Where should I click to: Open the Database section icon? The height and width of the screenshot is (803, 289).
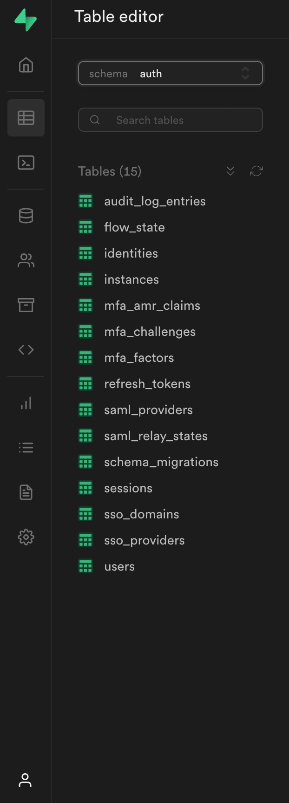(26, 216)
